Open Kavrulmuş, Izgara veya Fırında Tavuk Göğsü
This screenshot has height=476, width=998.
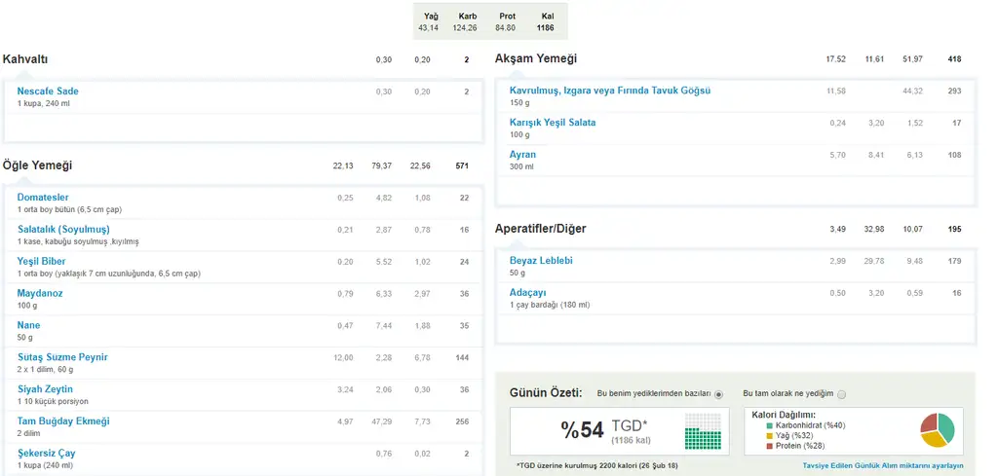609,91
